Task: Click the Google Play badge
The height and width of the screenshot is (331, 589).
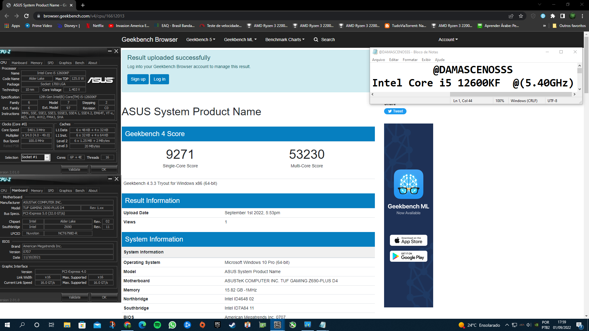Action: (408, 256)
